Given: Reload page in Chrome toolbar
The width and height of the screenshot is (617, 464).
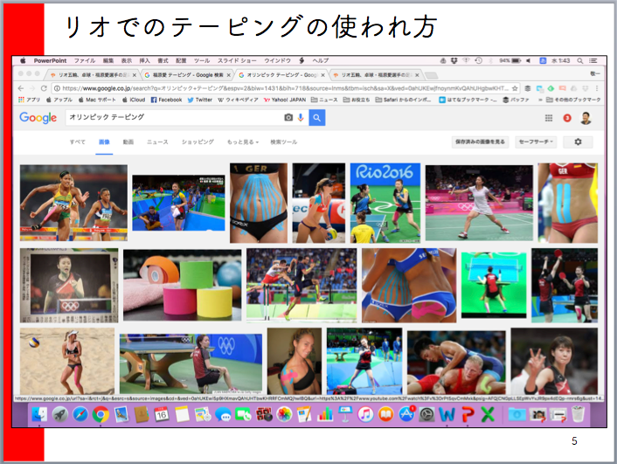Looking at the screenshot, I should pos(44,88).
